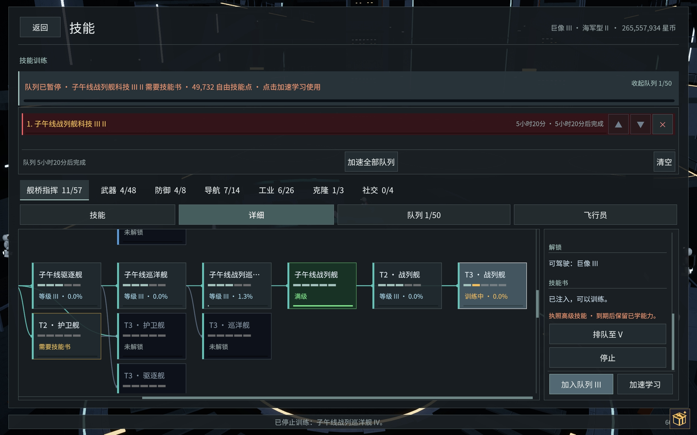Viewport: 697px width, 435px height.
Task: Clear the queue with 清空
Action: [664, 162]
